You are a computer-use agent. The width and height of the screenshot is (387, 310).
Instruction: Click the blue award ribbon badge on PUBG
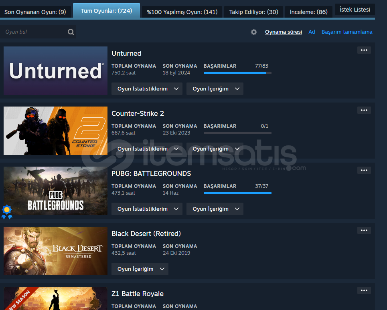7,212
